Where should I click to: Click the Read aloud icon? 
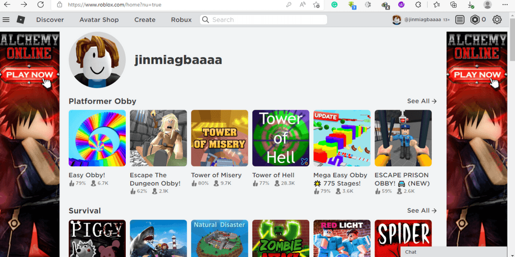pos(302,5)
